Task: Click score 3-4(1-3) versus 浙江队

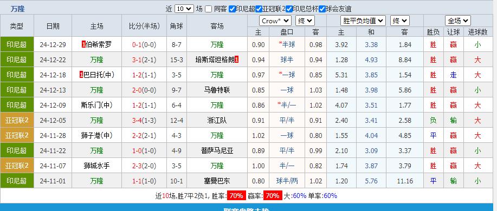Action: tap(144, 120)
